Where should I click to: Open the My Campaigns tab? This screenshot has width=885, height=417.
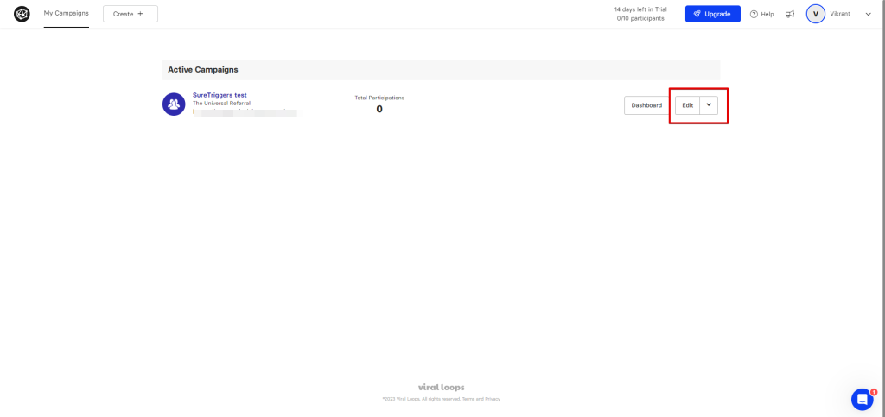pyautogui.click(x=66, y=14)
